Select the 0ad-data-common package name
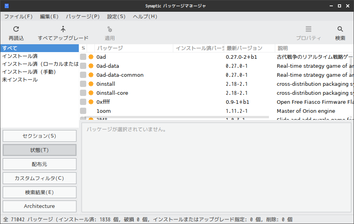 (x=120, y=75)
